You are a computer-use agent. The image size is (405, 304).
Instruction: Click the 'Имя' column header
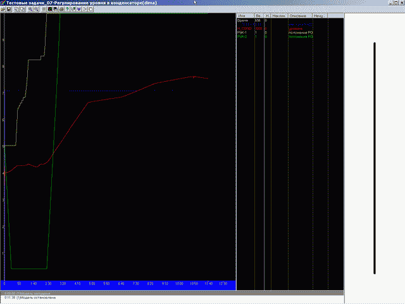coord(246,16)
